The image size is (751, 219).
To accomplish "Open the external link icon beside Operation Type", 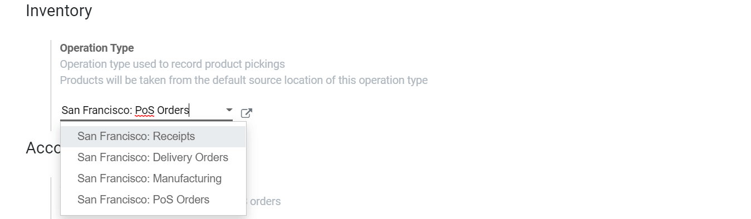I will tap(246, 113).
